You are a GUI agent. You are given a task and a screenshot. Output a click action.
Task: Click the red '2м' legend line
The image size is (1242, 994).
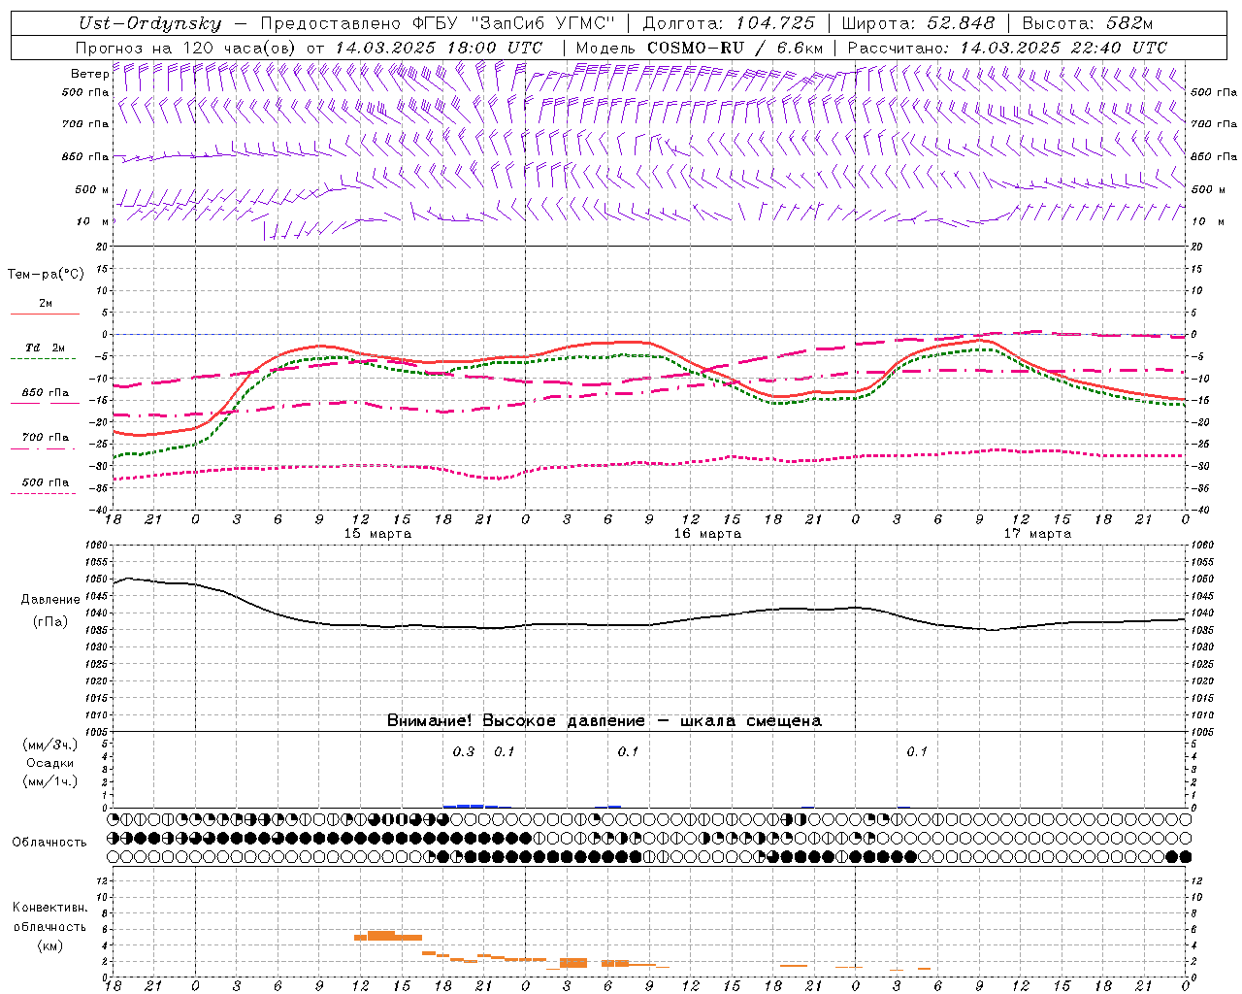pyautogui.click(x=45, y=314)
